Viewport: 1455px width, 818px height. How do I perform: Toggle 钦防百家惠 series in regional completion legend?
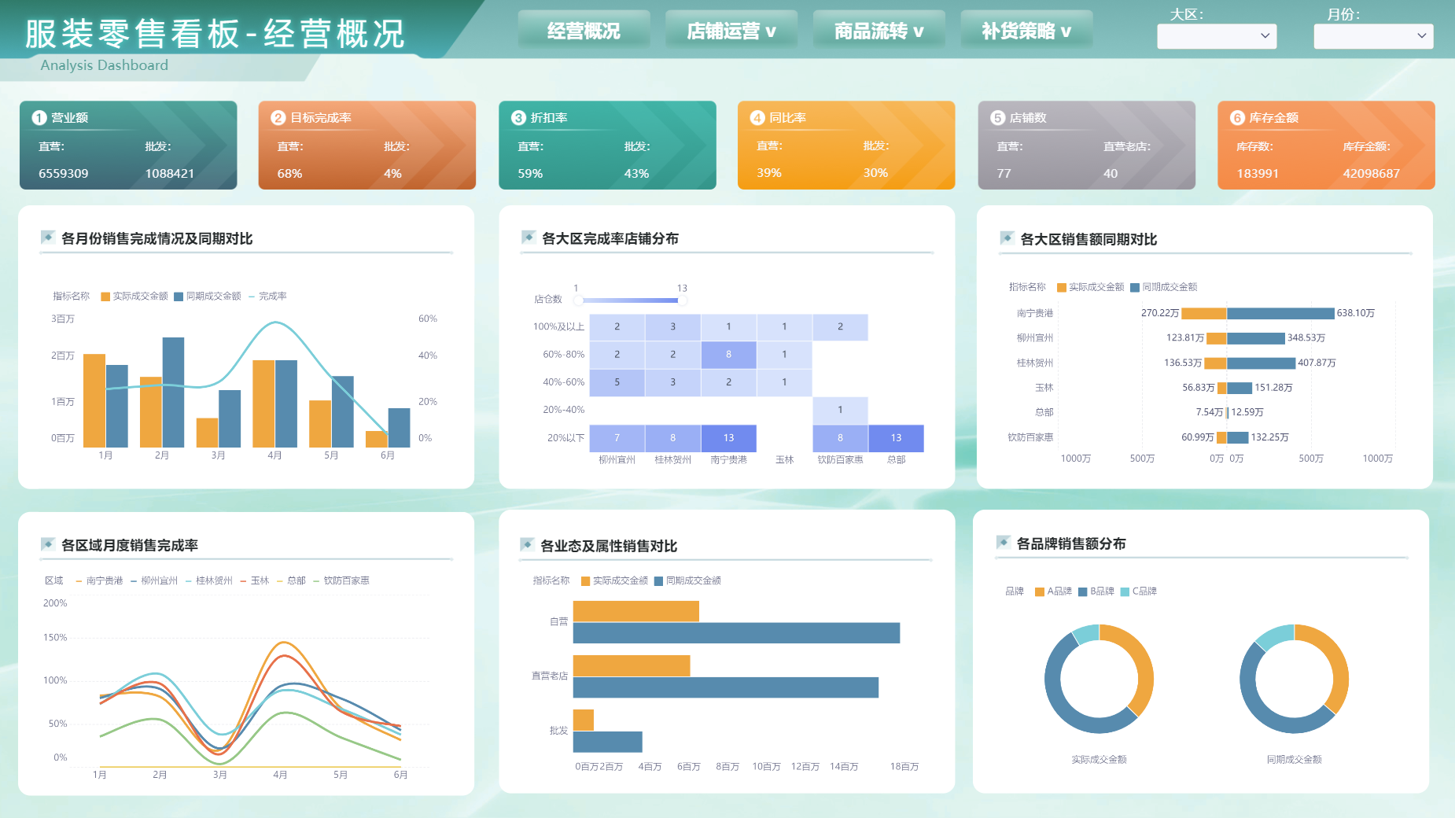pyautogui.click(x=341, y=580)
